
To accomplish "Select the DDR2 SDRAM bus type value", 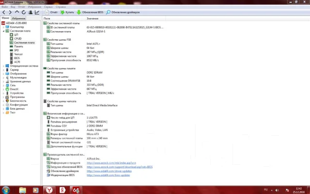I will pyautogui.click(x=94, y=72).
